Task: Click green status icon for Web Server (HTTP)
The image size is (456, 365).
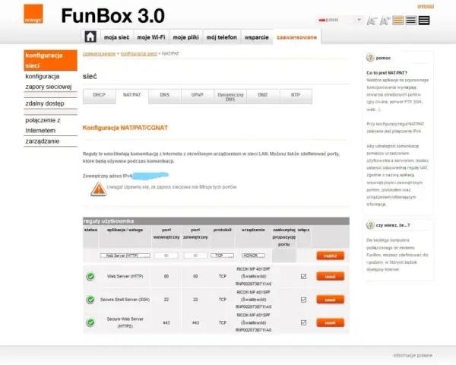Action: (x=90, y=276)
